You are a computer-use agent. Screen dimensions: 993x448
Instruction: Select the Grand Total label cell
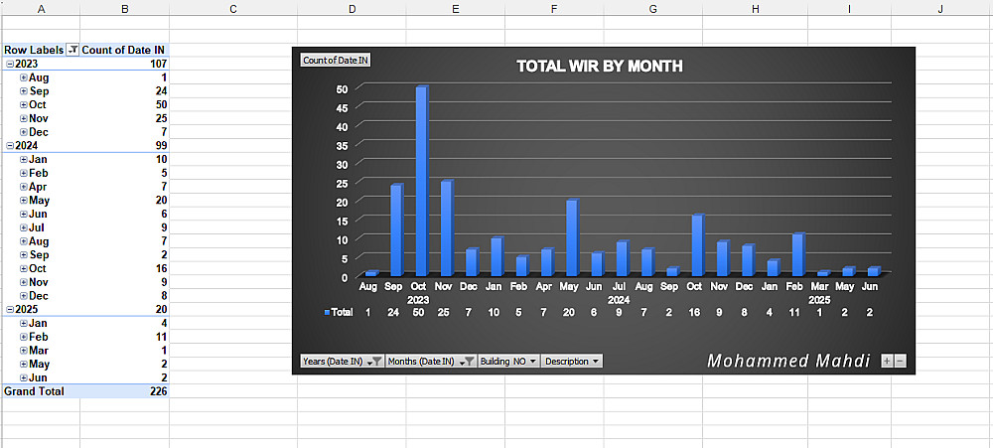coord(41,391)
